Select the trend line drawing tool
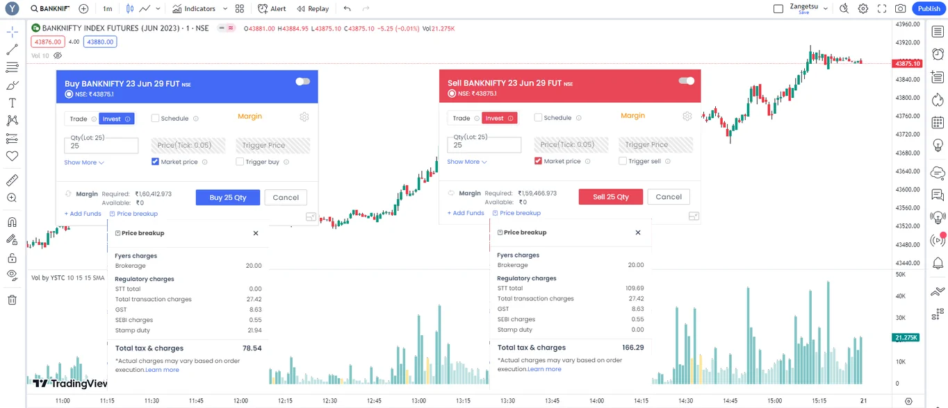Viewport: 948px width, 408px height. pyautogui.click(x=12, y=50)
